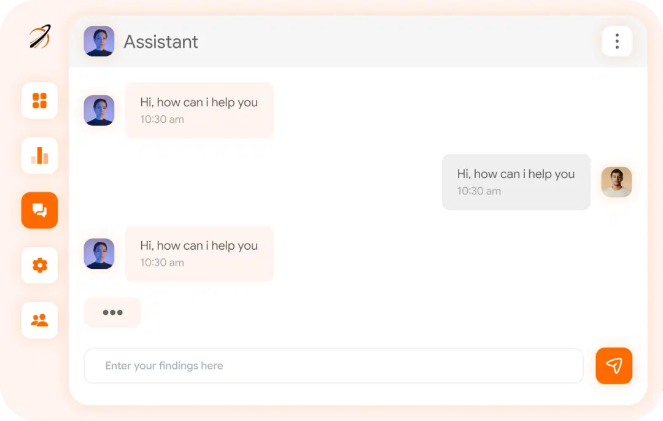Click the Assistant avatar in chat header
The width and height of the screenshot is (663, 421).
coord(99,41)
